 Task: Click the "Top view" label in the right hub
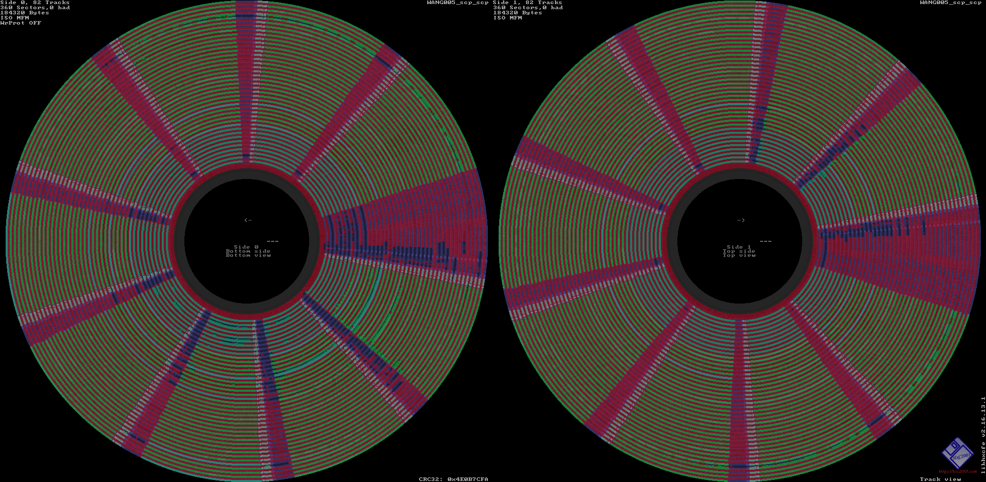tap(739, 255)
